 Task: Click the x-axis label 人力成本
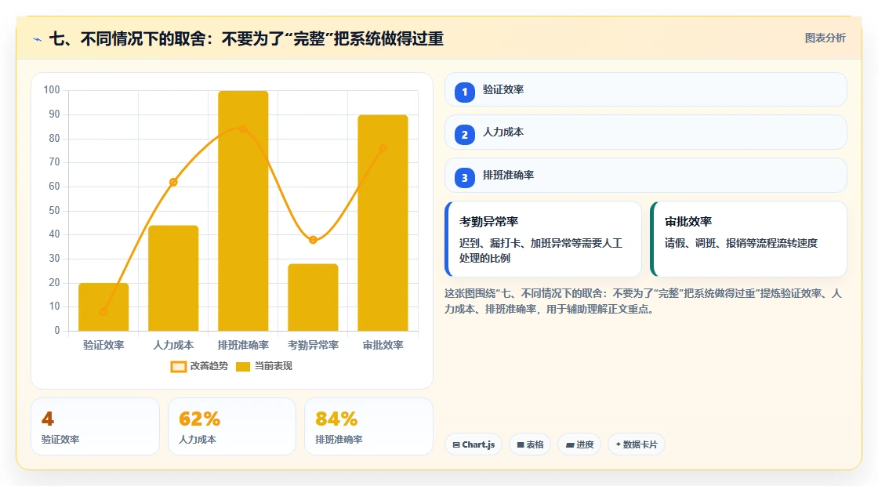pyautogui.click(x=173, y=345)
